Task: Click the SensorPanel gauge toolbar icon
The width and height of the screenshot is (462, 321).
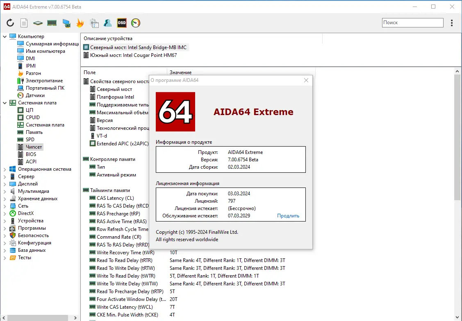Action: point(135,23)
